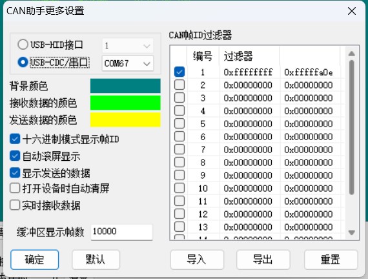368x279 pixels.
Task: Pick the 发送数据的颜色 yellow swatch
Action: (x=125, y=119)
